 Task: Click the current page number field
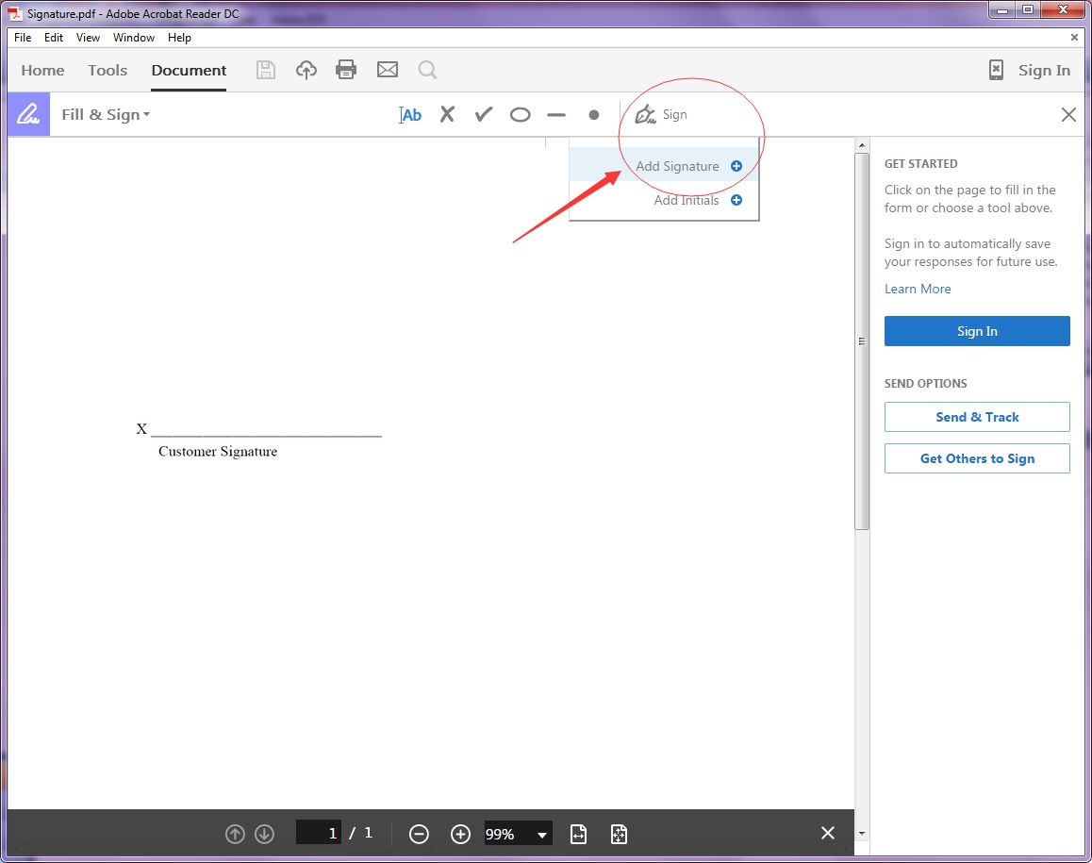coord(319,833)
